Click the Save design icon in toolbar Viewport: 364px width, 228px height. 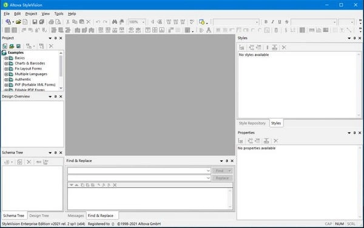(x=35, y=22)
